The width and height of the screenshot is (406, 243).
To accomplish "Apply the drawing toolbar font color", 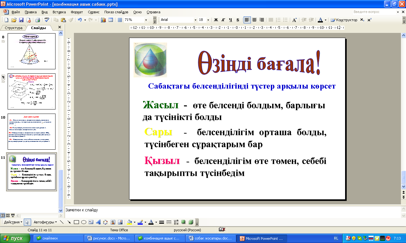I will pos(151,222).
